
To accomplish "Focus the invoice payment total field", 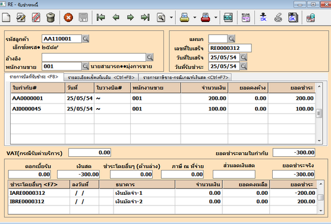I will pos(294,153).
